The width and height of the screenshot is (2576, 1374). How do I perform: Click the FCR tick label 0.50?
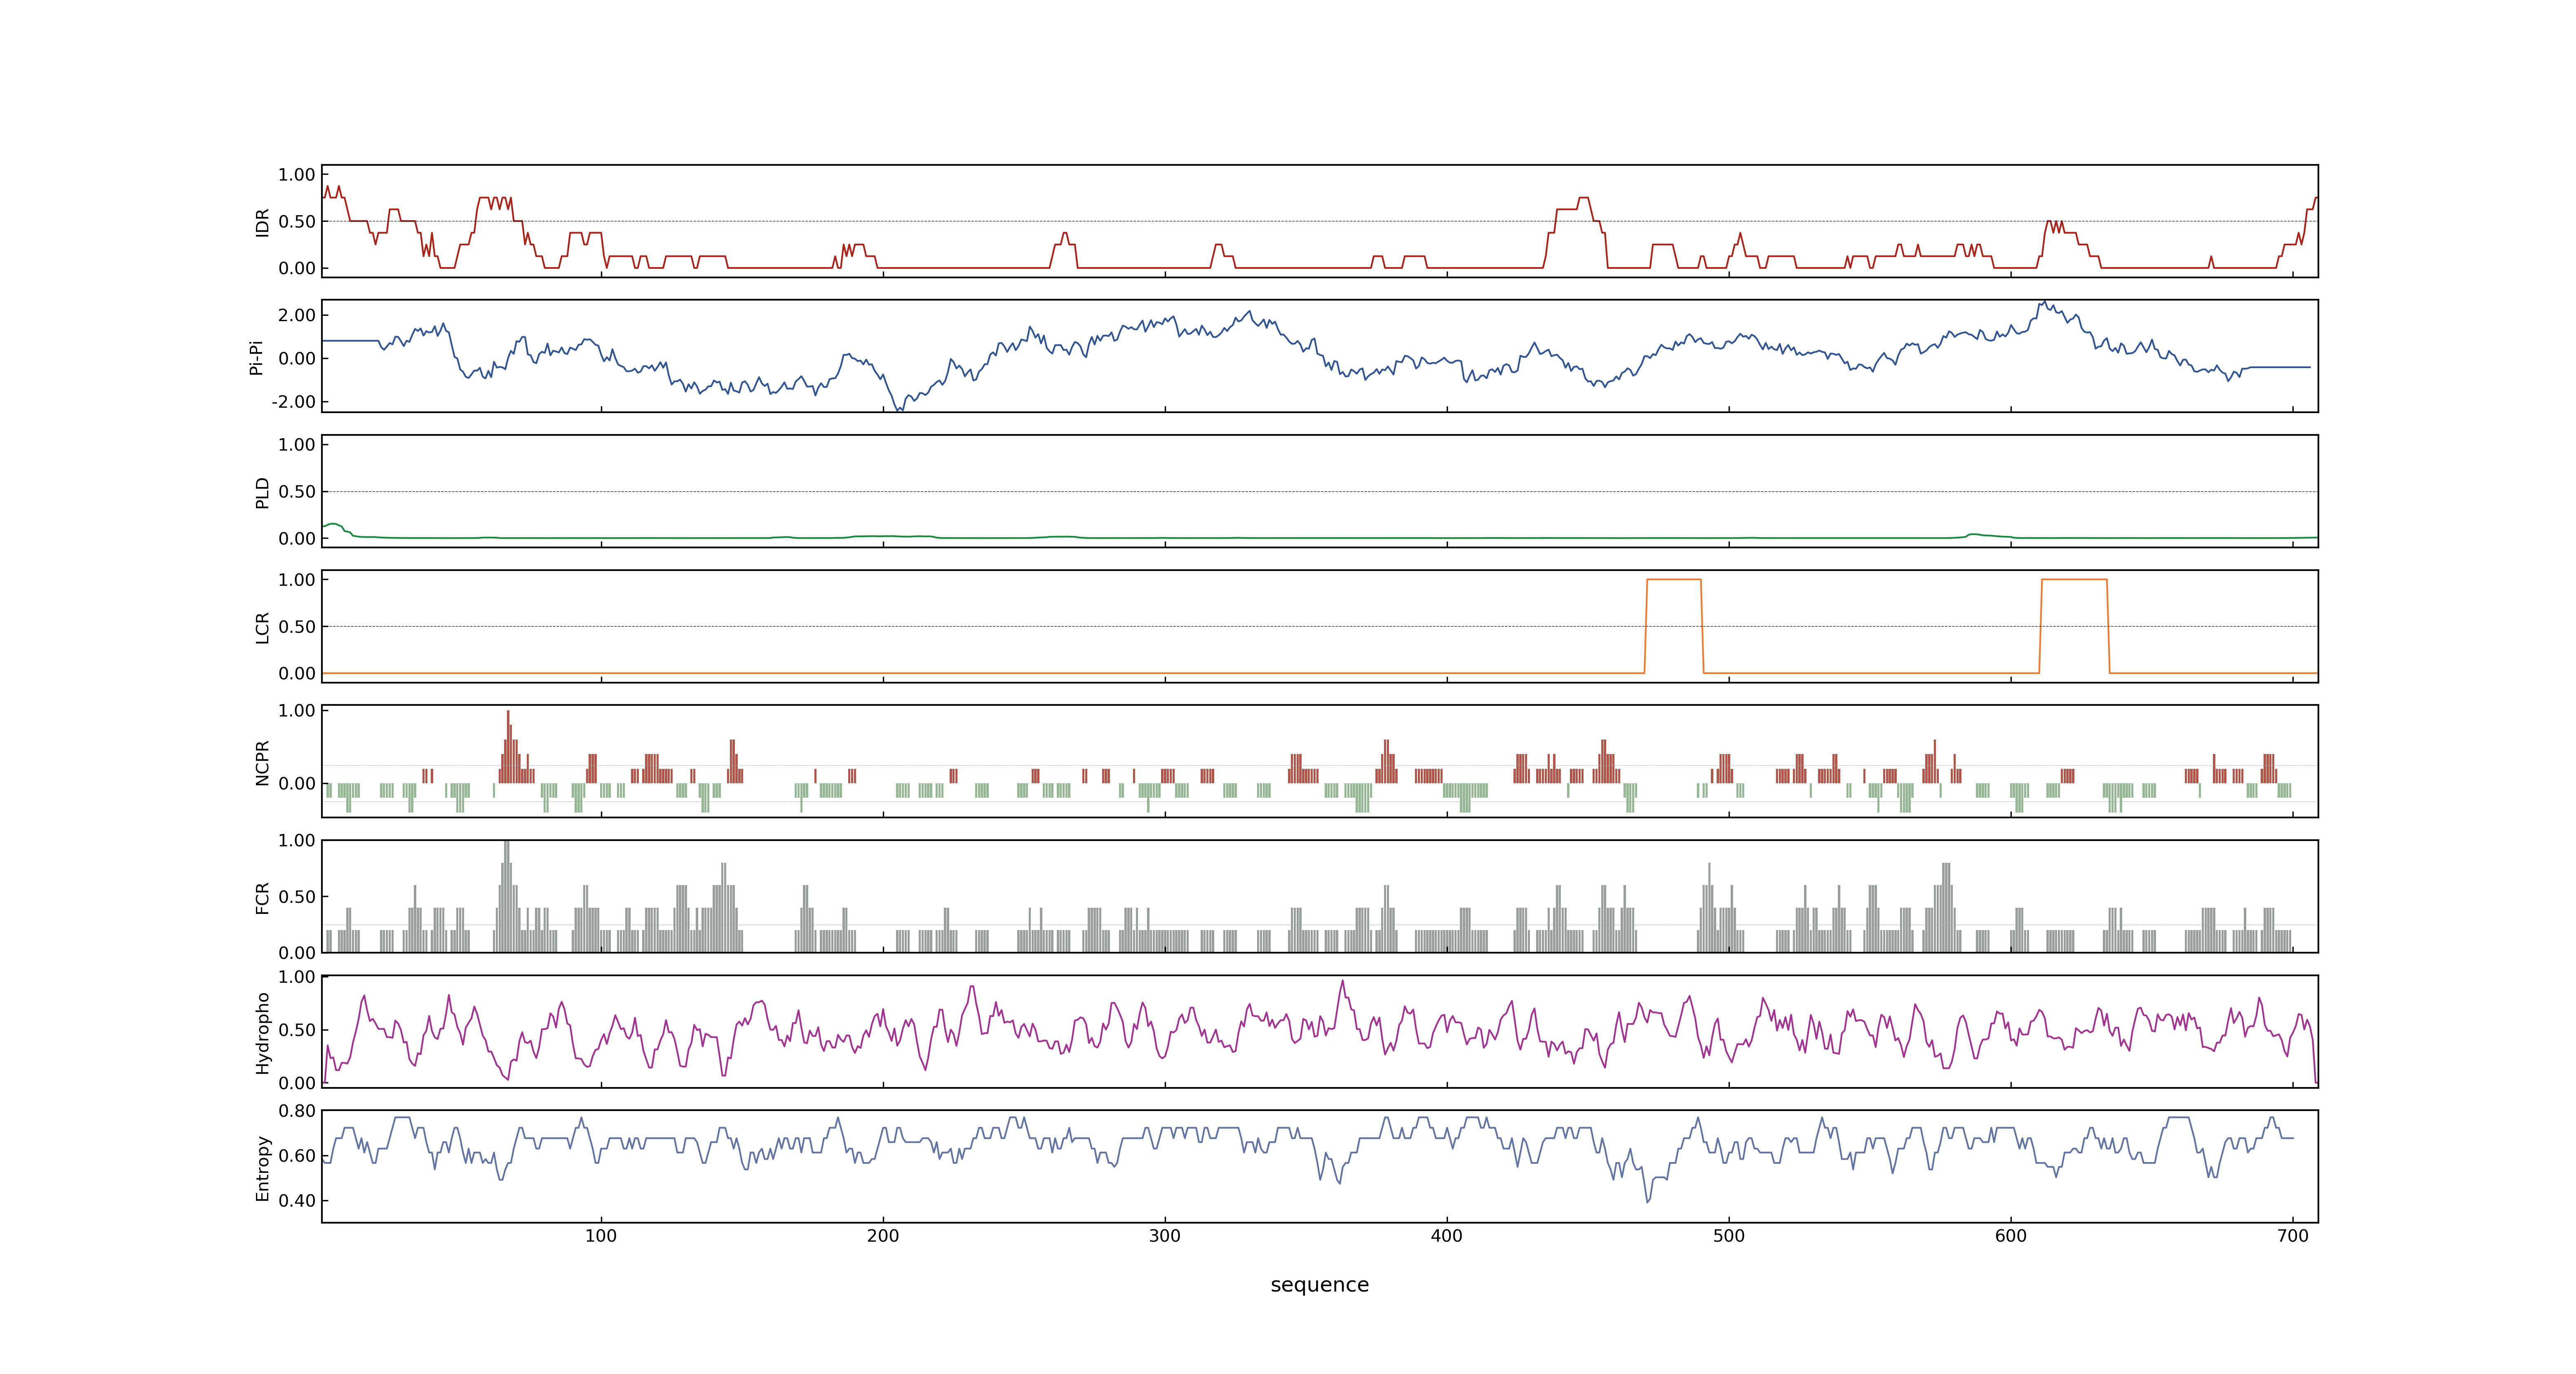pos(297,897)
